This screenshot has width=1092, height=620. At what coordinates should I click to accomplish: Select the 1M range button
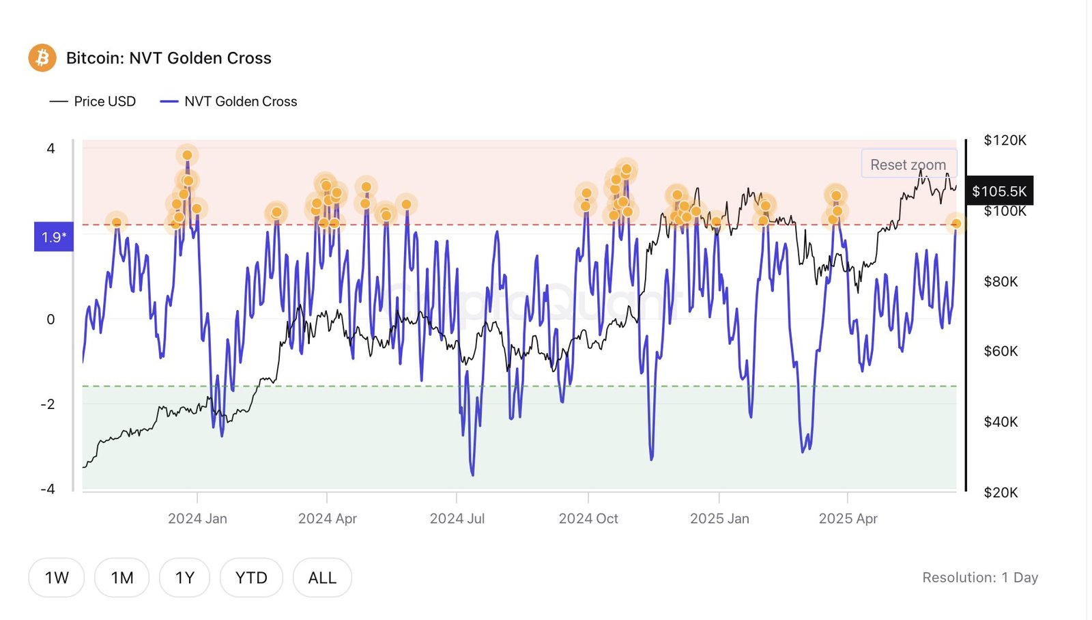click(121, 577)
